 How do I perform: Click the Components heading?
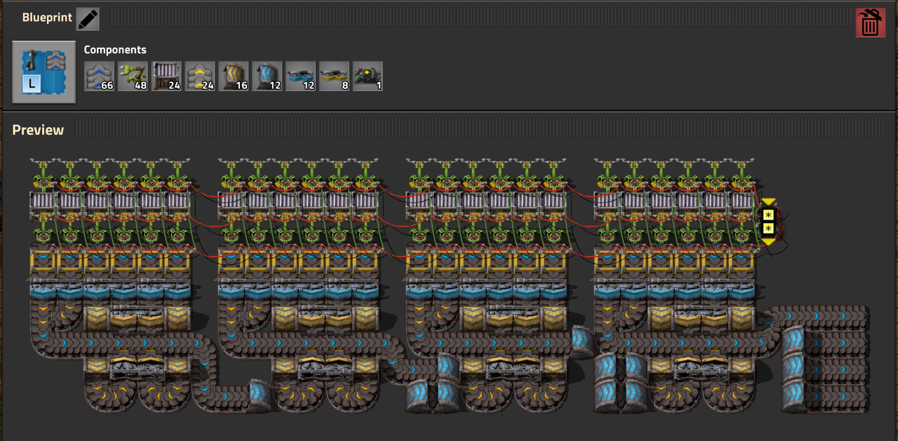[115, 50]
